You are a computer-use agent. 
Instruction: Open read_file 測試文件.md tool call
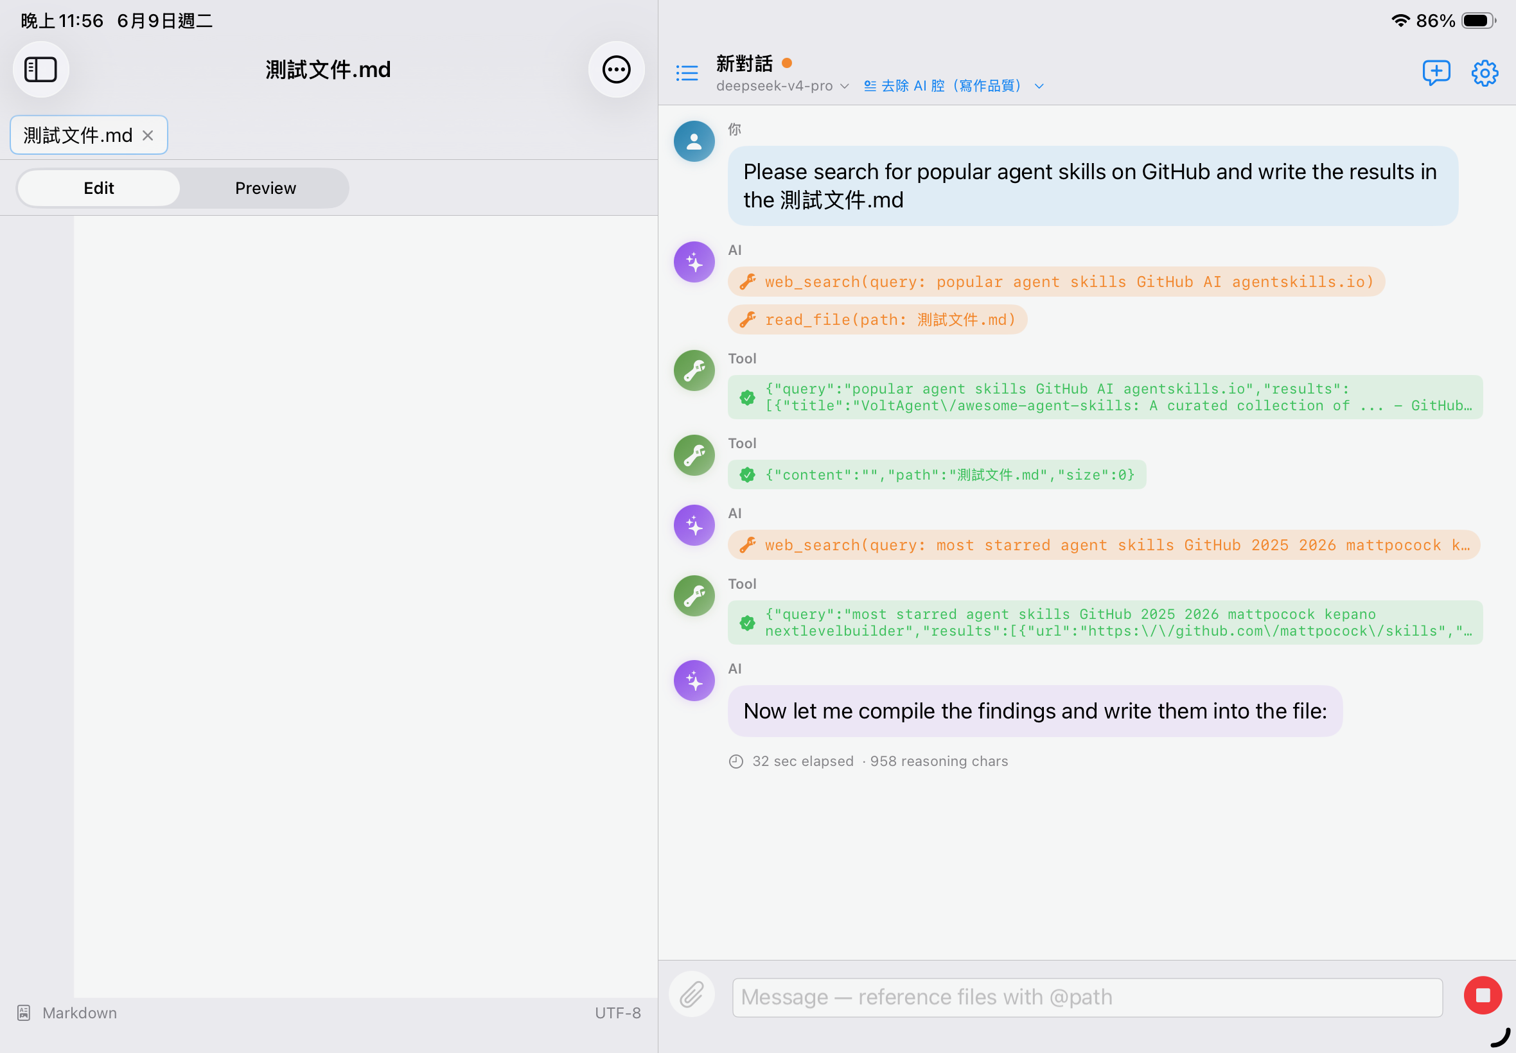point(877,319)
